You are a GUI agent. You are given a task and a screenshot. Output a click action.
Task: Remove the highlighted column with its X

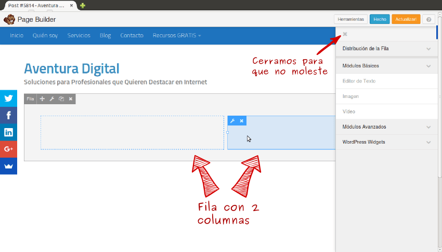tap(241, 121)
